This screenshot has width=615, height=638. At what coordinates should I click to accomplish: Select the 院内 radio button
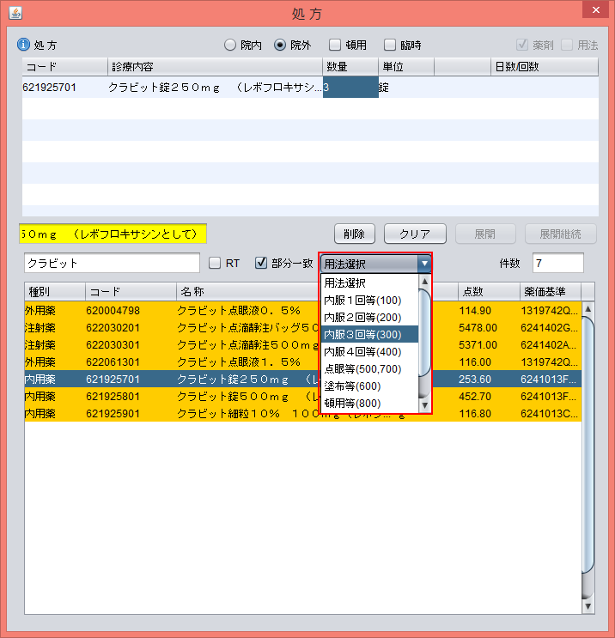(230, 45)
